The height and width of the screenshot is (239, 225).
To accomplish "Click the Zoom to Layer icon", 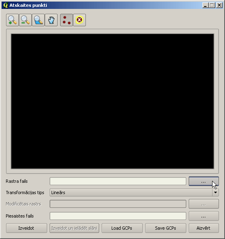I will click(x=38, y=20).
